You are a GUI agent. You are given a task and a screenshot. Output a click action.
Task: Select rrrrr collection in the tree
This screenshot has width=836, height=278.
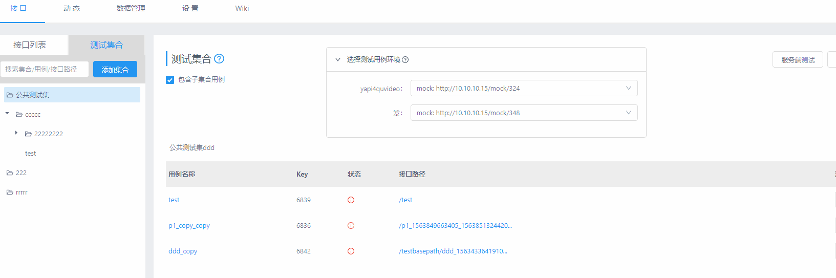tap(22, 193)
